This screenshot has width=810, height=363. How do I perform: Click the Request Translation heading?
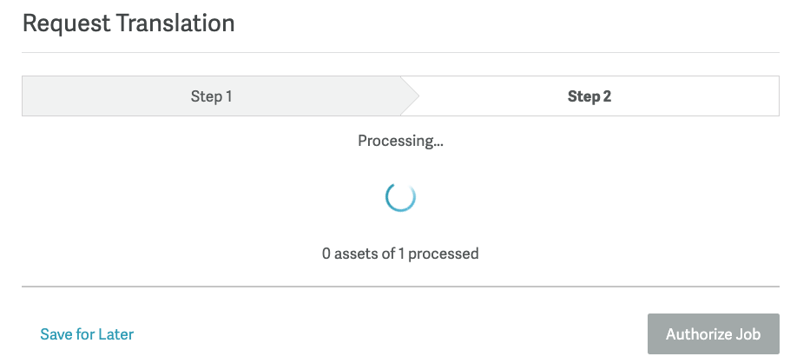pos(128,23)
